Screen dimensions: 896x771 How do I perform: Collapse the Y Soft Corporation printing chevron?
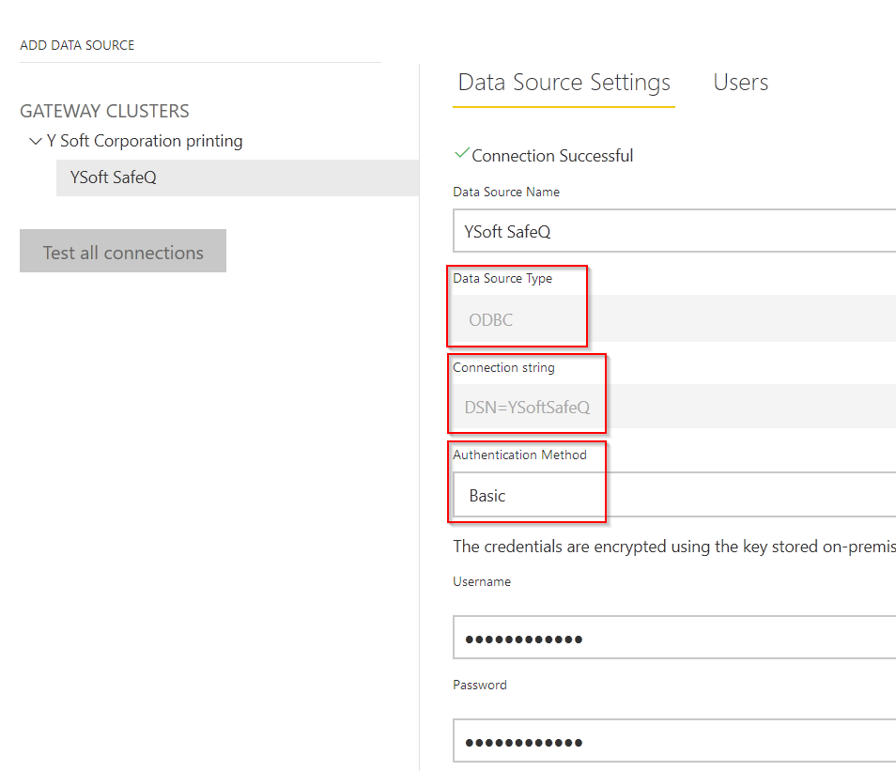(36, 141)
